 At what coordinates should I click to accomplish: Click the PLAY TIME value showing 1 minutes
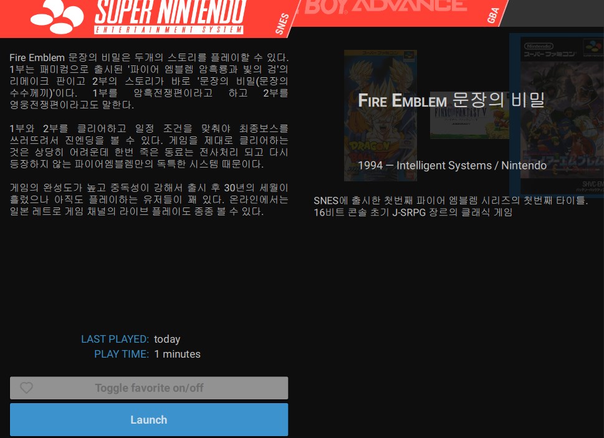(177, 354)
